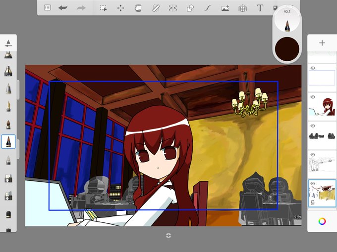Image resolution: width=337 pixels, height=252 pixels.
Task: Hide the blank top layer via eye
Action: pyautogui.click(x=313, y=68)
